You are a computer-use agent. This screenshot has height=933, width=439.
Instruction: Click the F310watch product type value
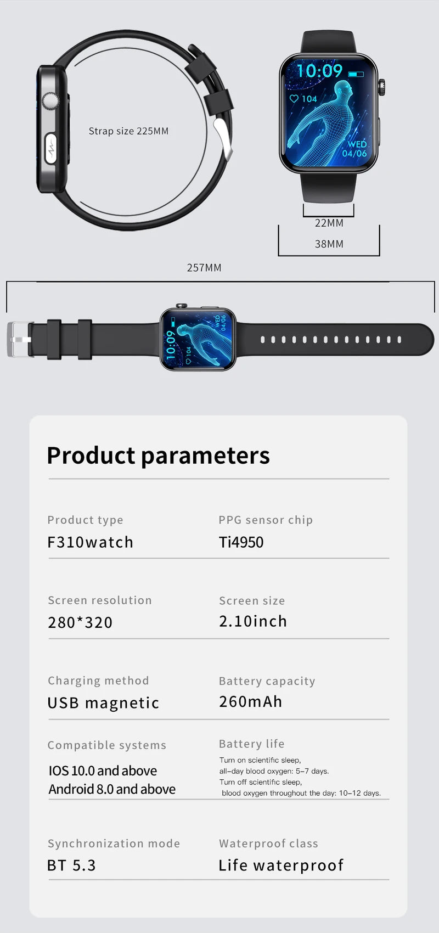pos(90,542)
